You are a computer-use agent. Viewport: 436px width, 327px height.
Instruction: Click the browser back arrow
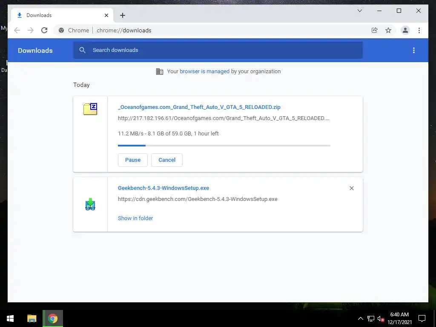[17, 30]
